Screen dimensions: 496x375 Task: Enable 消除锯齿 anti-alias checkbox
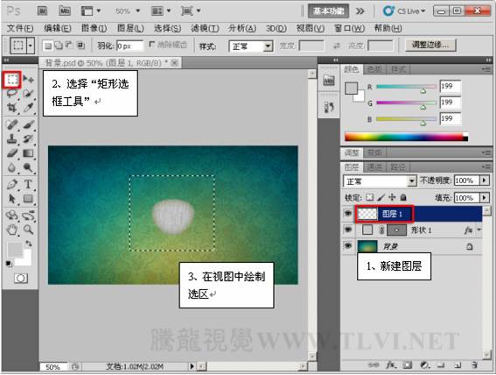[x=152, y=45]
